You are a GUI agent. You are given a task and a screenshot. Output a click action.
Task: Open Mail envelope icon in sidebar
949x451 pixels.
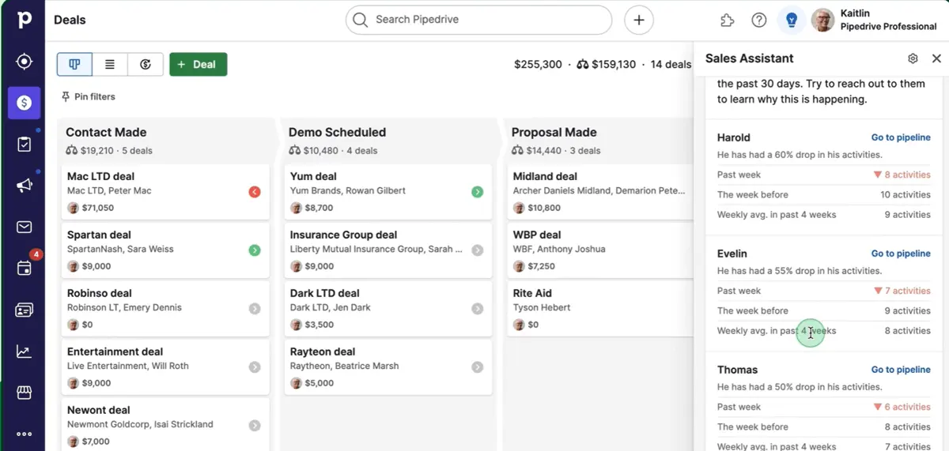24,227
